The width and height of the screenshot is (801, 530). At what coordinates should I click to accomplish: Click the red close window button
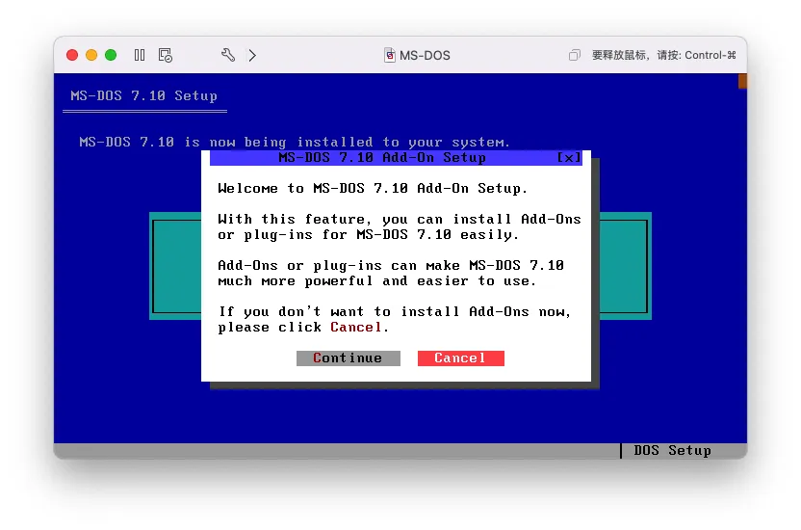[x=72, y=55]
